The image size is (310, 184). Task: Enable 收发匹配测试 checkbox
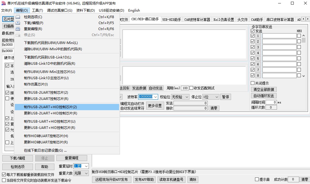point(191,88)
